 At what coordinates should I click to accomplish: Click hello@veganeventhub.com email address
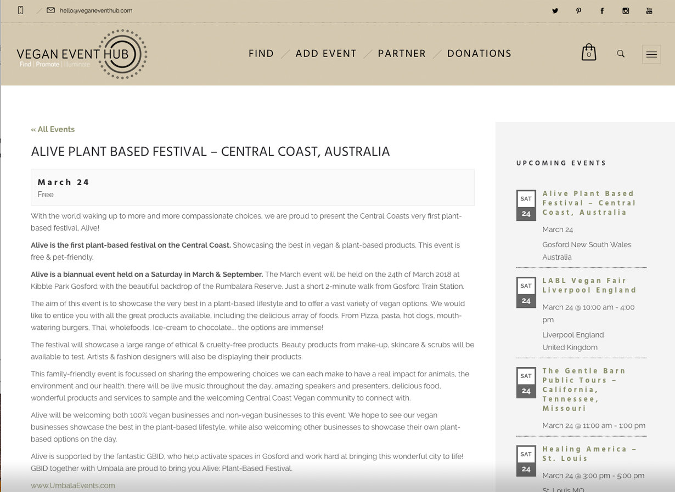tap(95, 10)
